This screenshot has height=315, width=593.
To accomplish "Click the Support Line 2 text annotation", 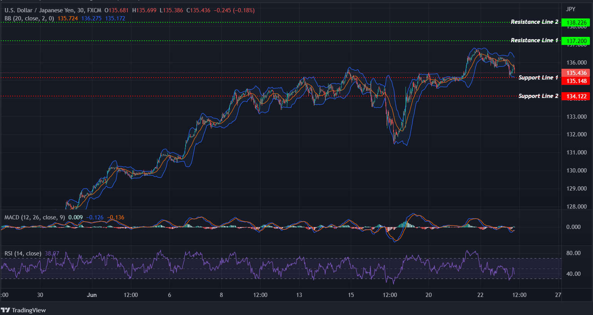I will (x=538, y=96).
